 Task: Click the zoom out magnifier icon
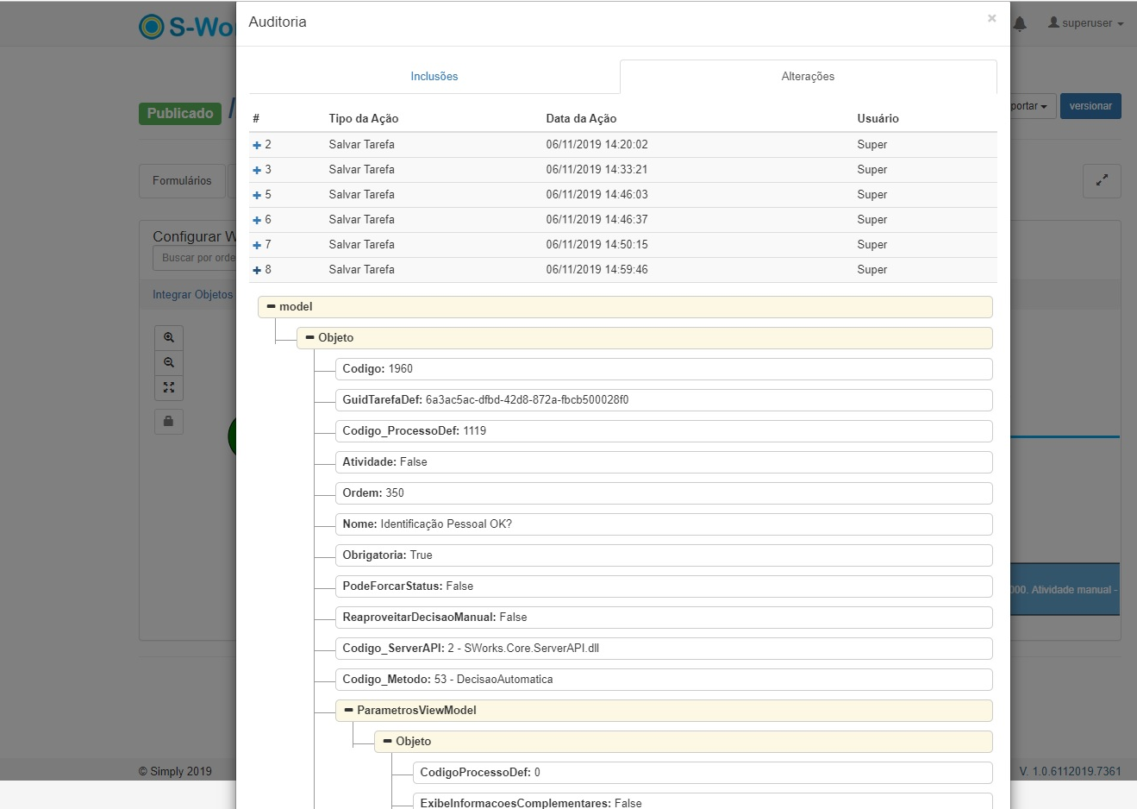(169, 362)
